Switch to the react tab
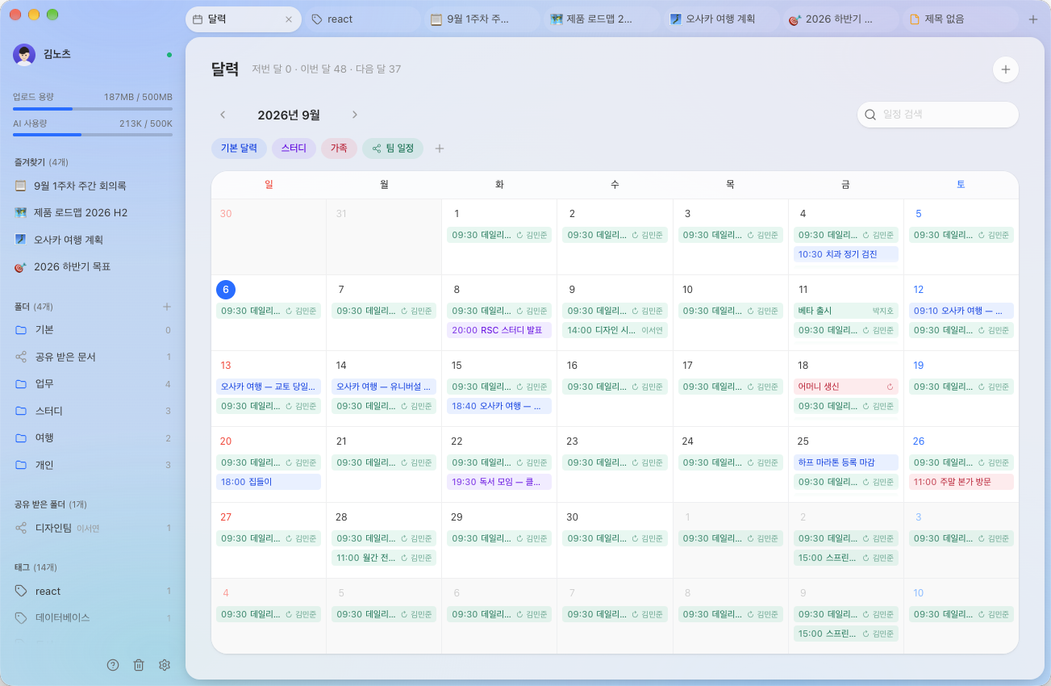Screen dimensions: 1051x686 (x=362, y=19)
